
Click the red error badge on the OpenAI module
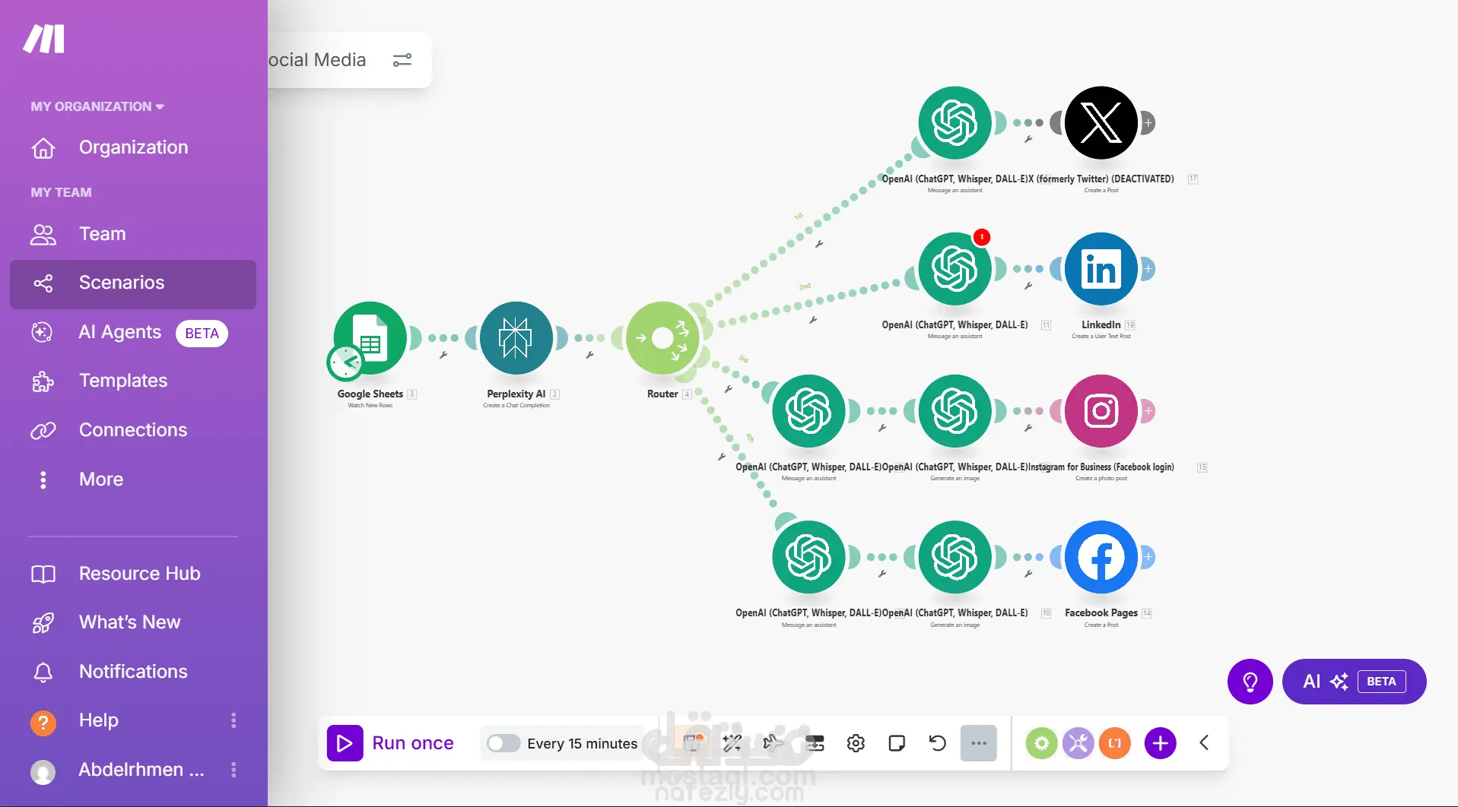point(982,237)
